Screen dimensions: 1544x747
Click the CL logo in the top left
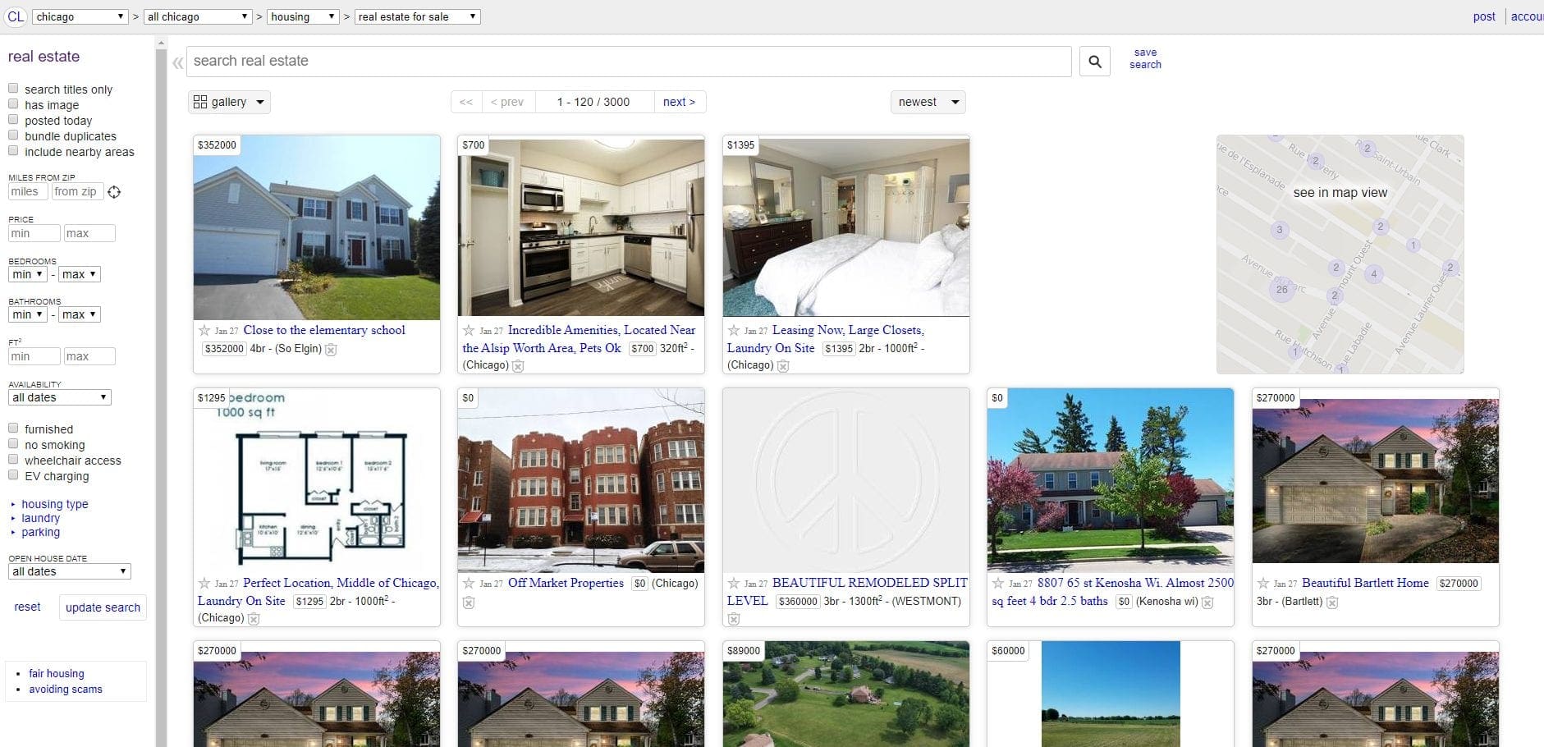pos(16,16)
